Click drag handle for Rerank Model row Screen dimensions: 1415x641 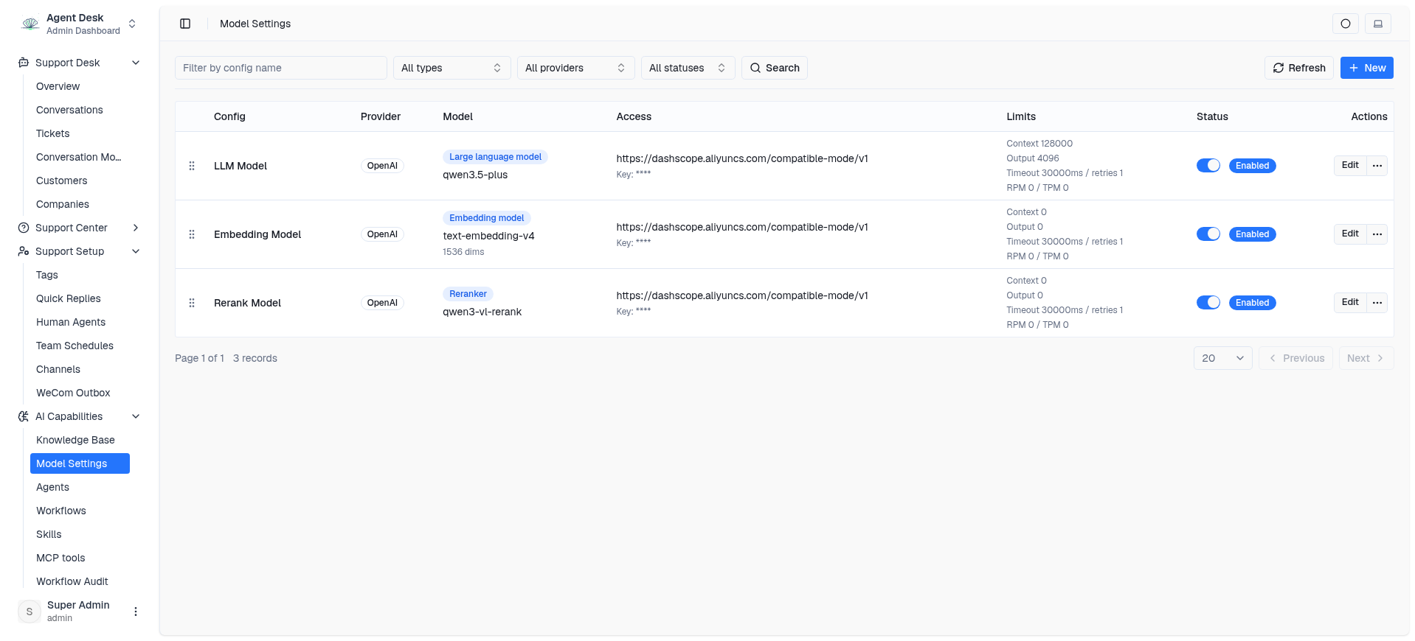coord(192,303)
